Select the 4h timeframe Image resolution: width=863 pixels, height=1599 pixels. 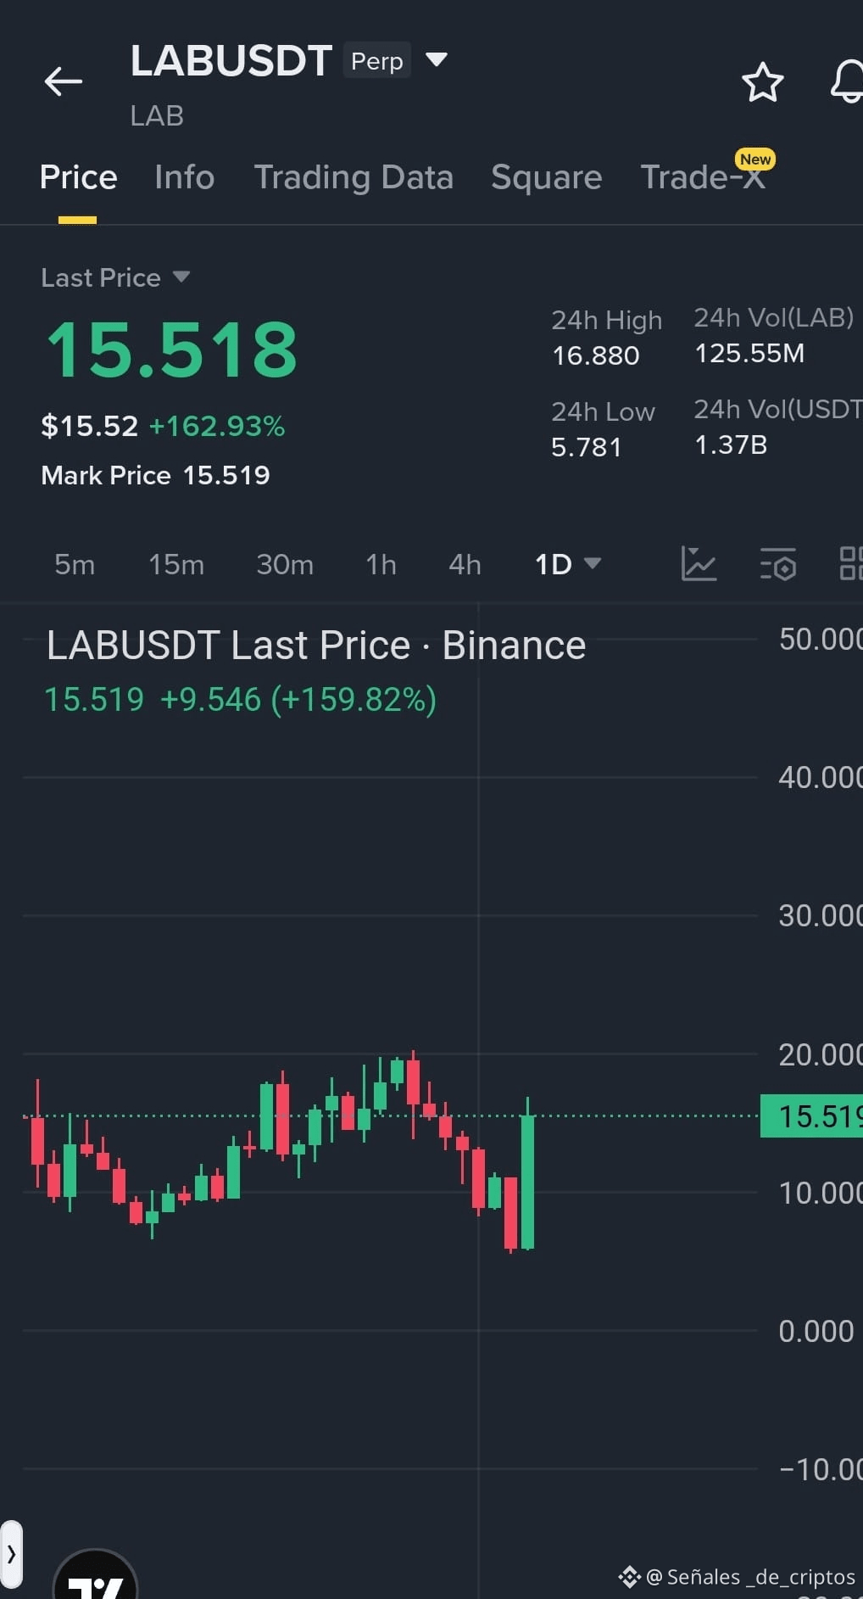tap(465, 564)
